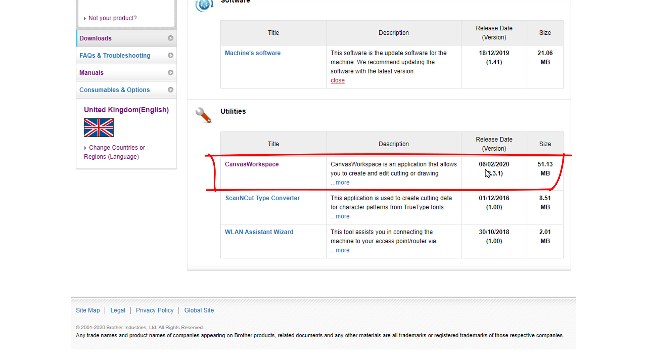Image resolution: width=647 pixels, height=364 pixels.
Task: Open FAQs & Troubleshooting section
Action: 115,56
